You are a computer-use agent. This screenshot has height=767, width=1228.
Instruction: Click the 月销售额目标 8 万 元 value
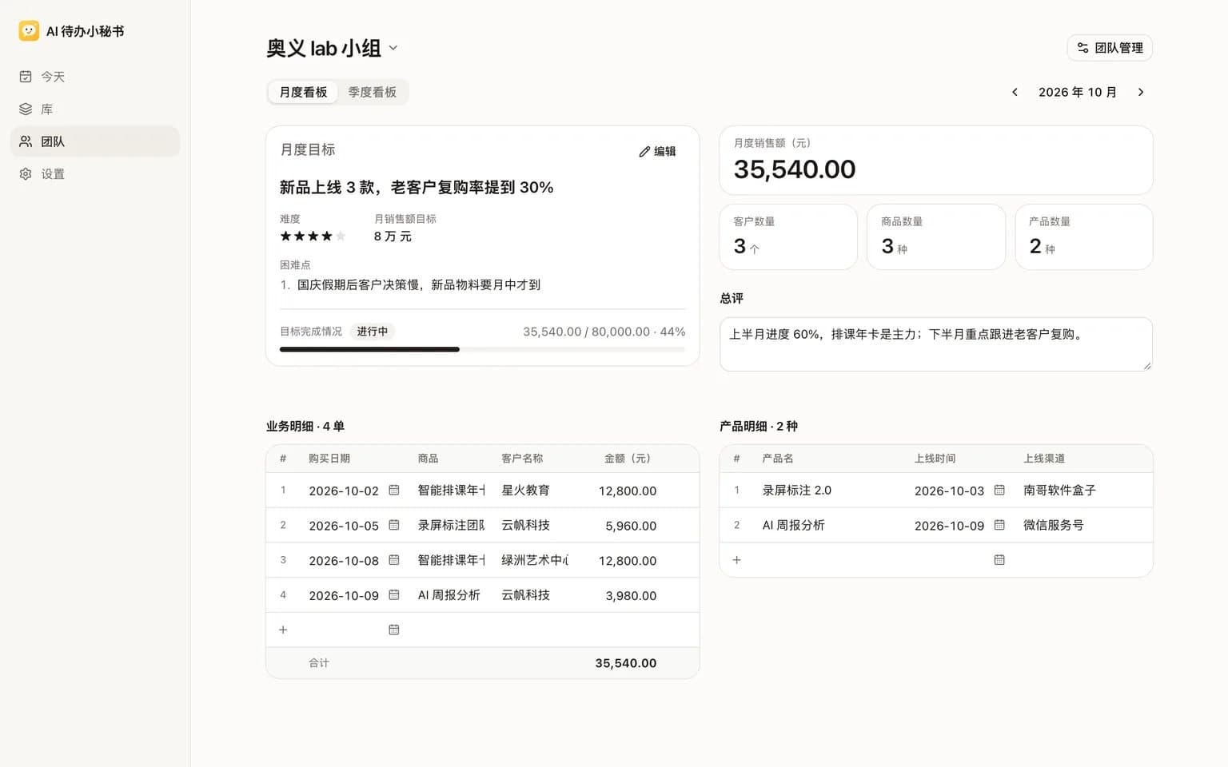click(393, 236)
